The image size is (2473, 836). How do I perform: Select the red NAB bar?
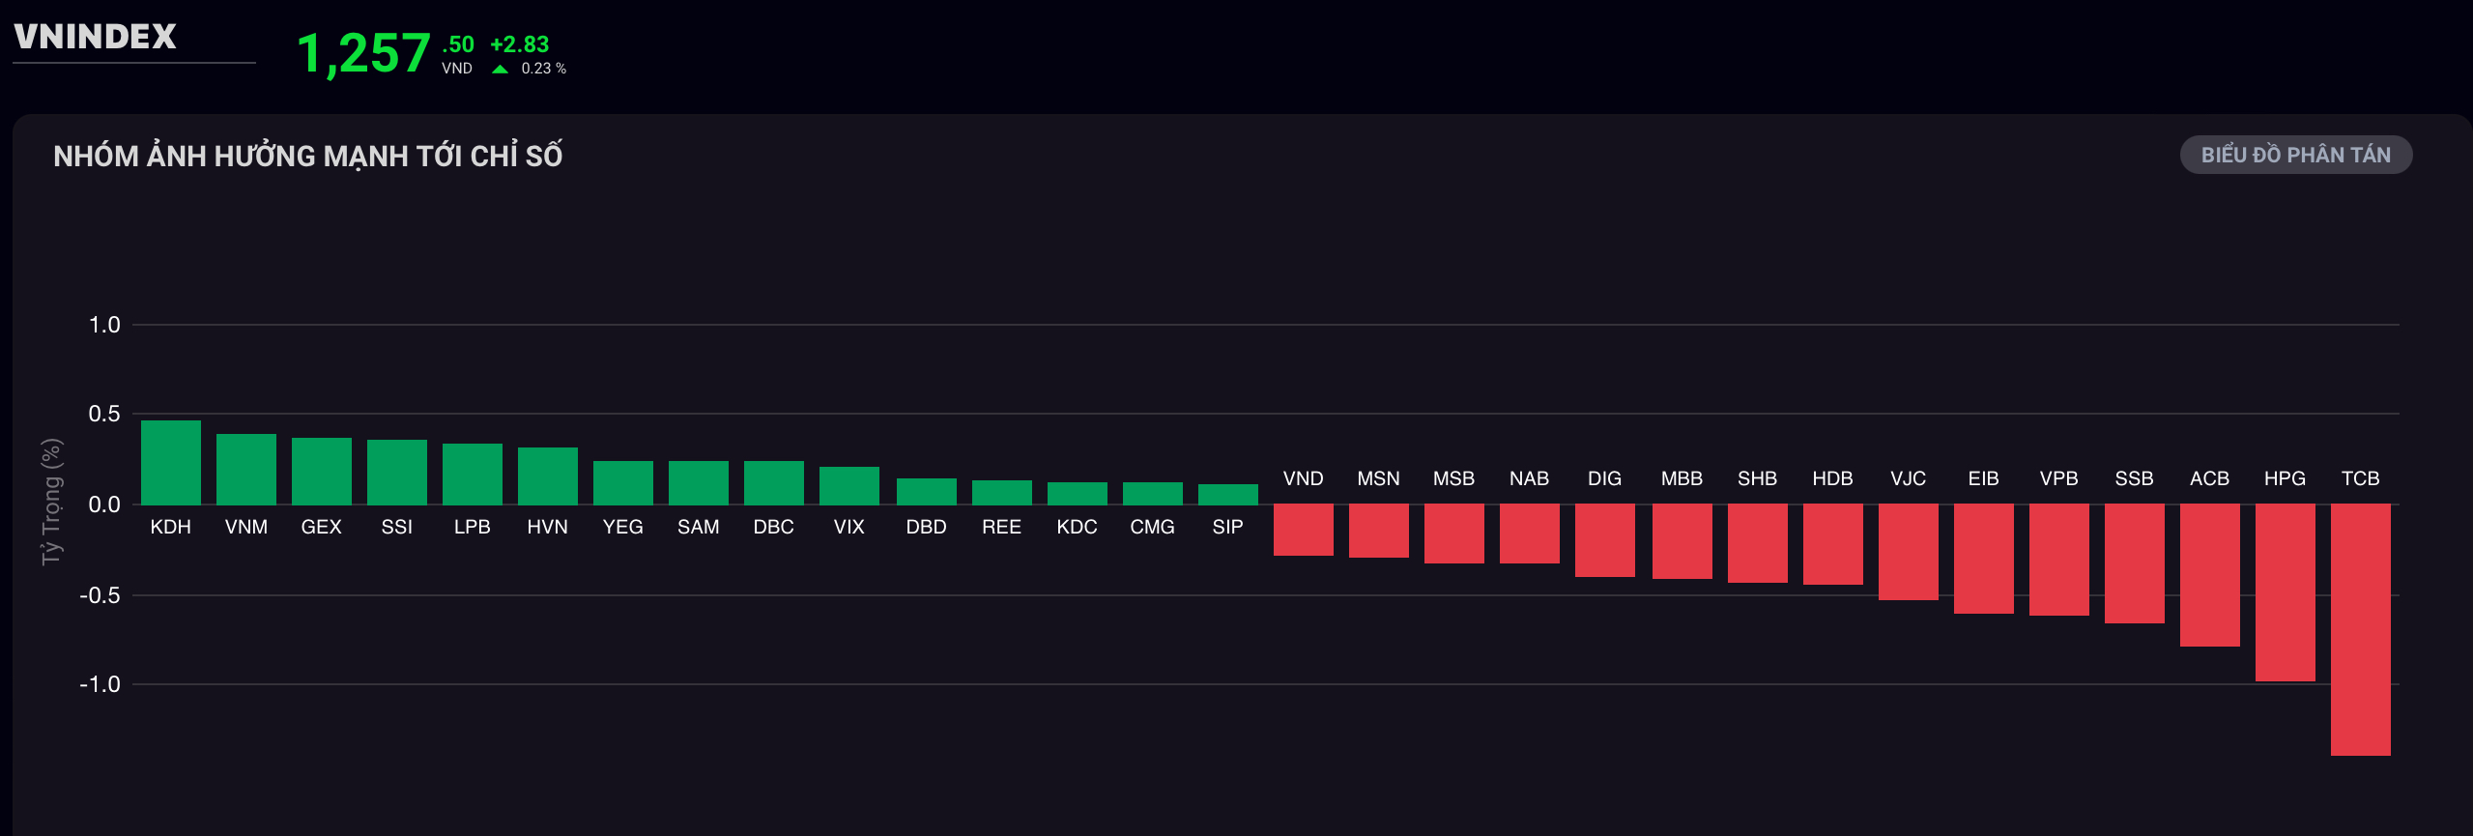(x=1530, y=533)
